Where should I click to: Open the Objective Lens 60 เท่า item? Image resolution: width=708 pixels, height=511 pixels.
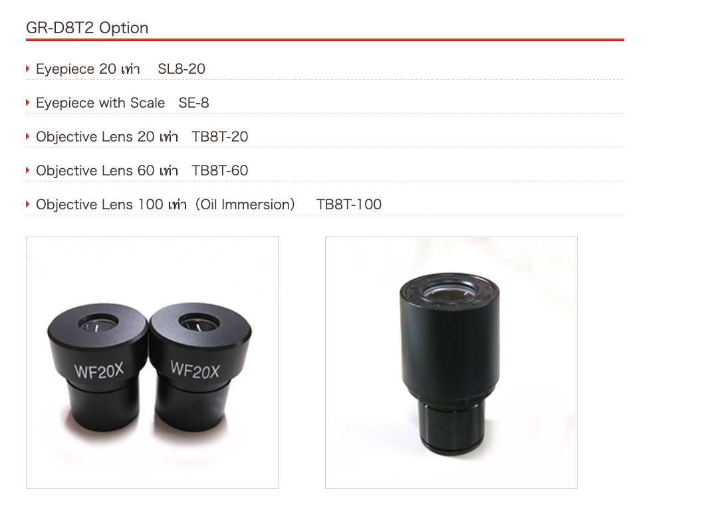[107, 171]
